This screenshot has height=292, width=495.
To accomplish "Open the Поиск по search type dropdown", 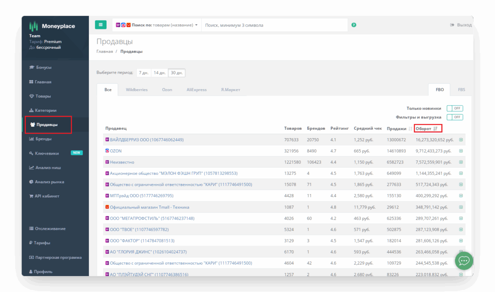I will tap(164, 25).
